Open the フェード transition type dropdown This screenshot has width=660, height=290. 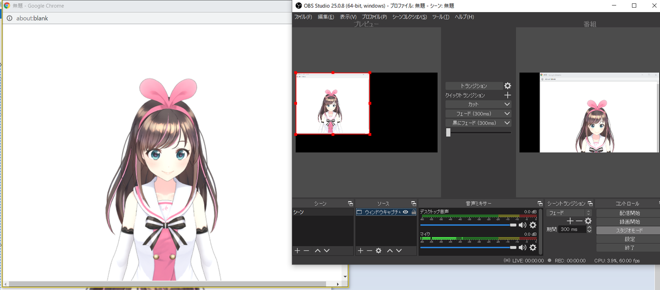click(569, 212)
